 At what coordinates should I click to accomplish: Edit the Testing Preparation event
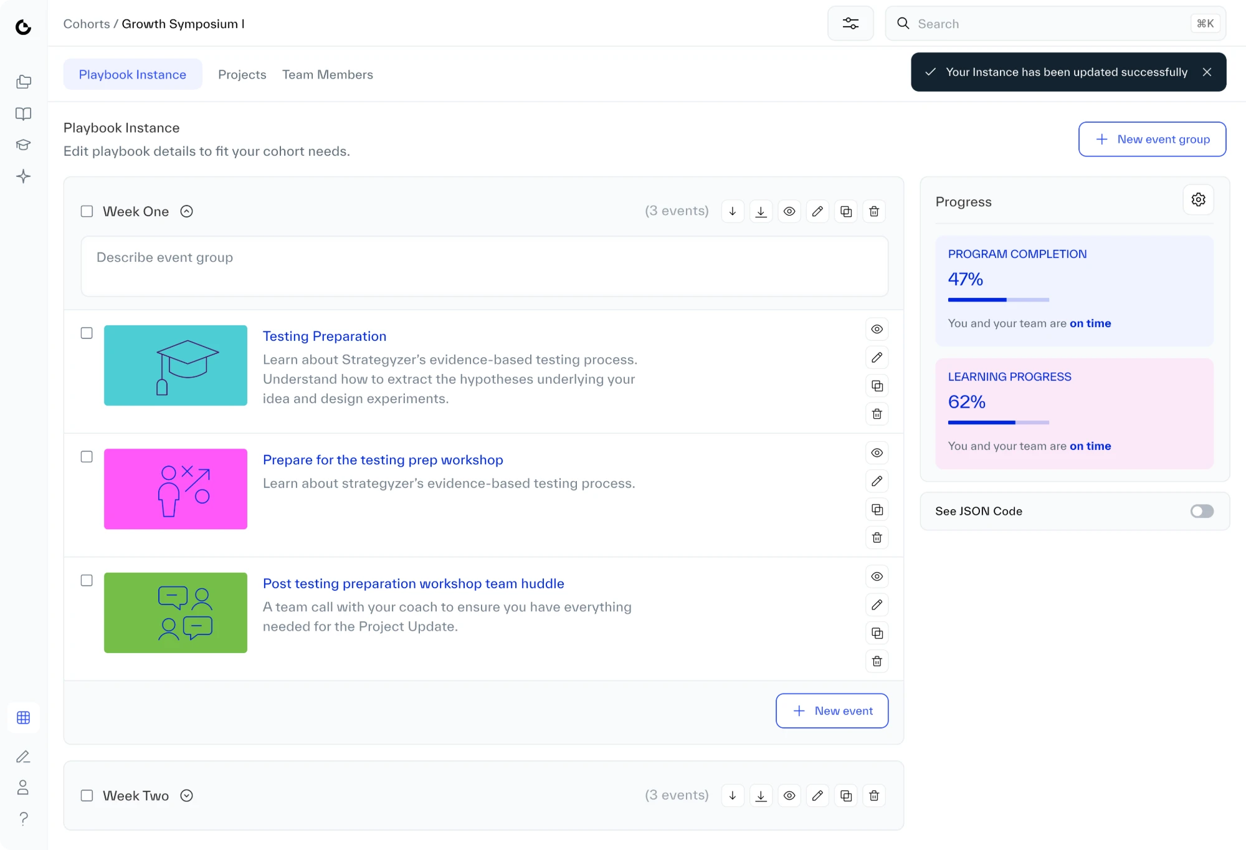point(877,357)
